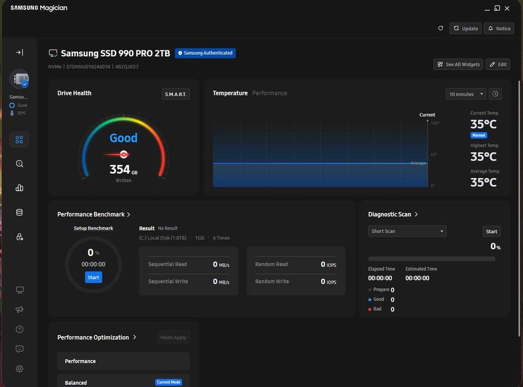Open the Short Scan type dropdown
The image size is (523, 387).
click(x=407, y=231)
